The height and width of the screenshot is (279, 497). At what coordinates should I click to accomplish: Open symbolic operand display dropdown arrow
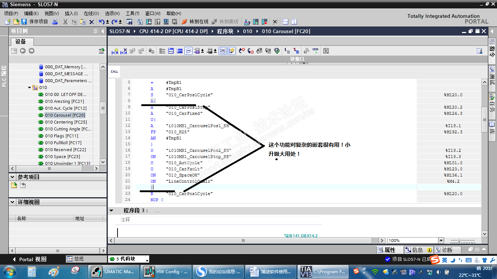click(202, 51)
